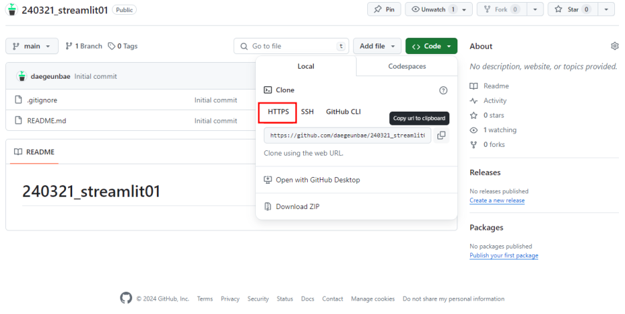This screenshot has height=314, width=625.
Task: Click Do not share my personal information
Action: click(453, 299)
